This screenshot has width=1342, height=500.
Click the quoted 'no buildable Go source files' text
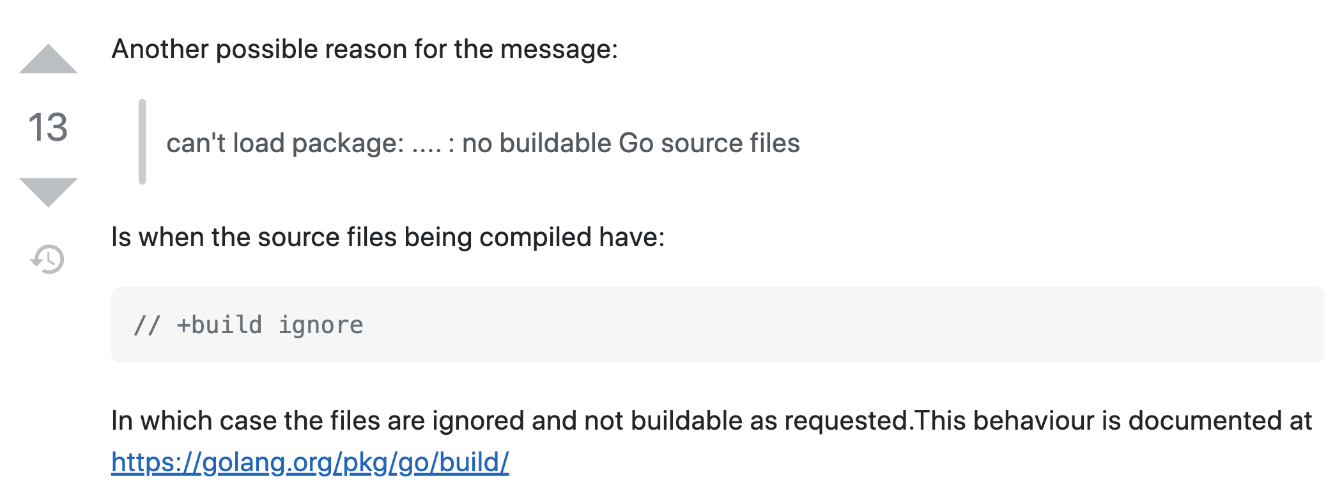pyautogui.click(x=482, y=142)
